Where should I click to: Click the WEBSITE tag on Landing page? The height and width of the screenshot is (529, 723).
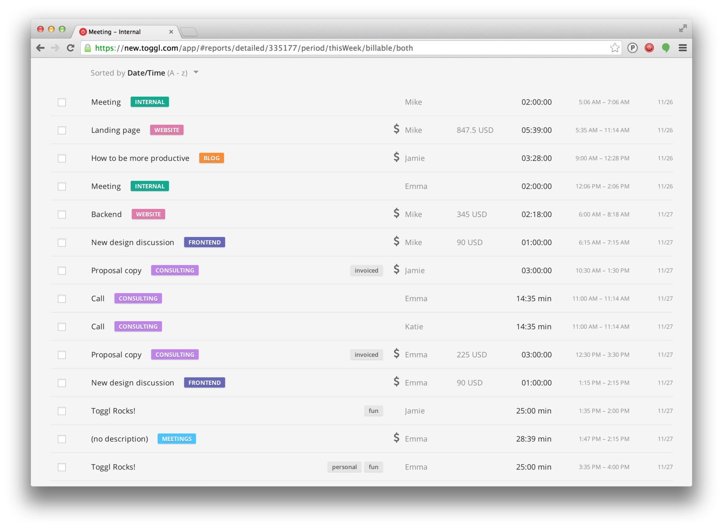(x=167, y=130)
